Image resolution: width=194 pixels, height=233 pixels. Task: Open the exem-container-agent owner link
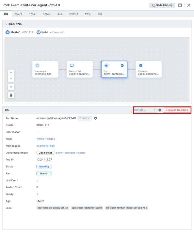(71, 153)
